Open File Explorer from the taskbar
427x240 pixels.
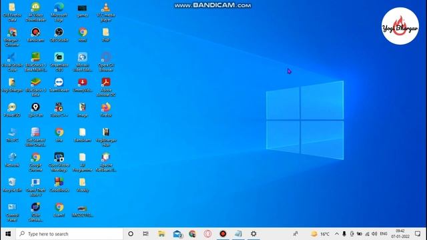[161, 234]
